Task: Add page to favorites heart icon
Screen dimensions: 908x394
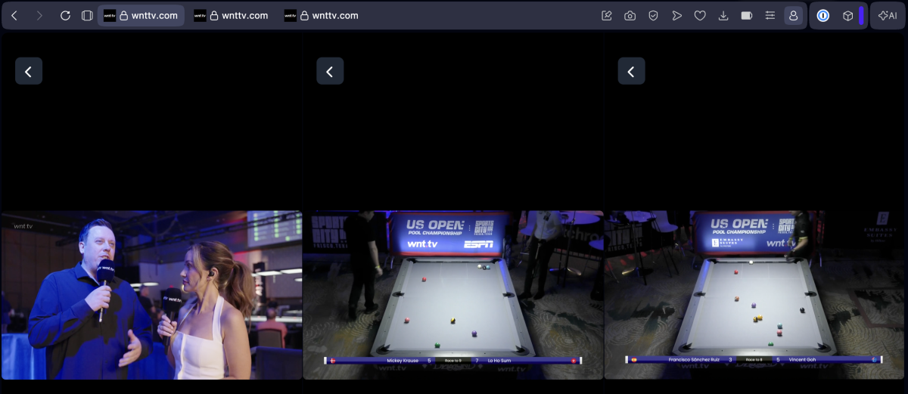Action: [x=700, y=15]
